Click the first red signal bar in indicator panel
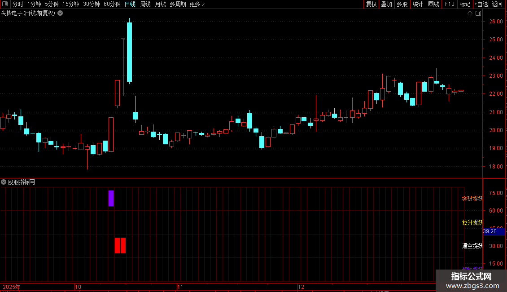This screenshot has width=507, height=292. point(118,245)
